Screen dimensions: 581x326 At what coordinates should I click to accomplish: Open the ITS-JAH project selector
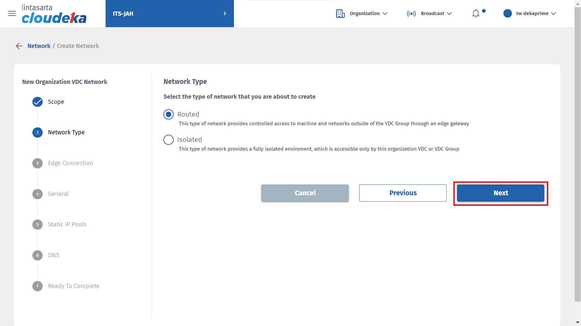pos(169,14)
